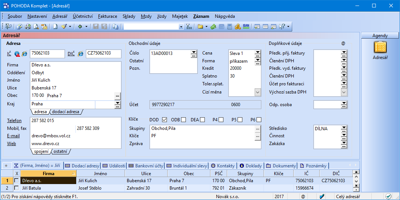Click the Adresář agenda icon in the right panel
The height and width of the screenshot is (200, 400).
[380, 47]
